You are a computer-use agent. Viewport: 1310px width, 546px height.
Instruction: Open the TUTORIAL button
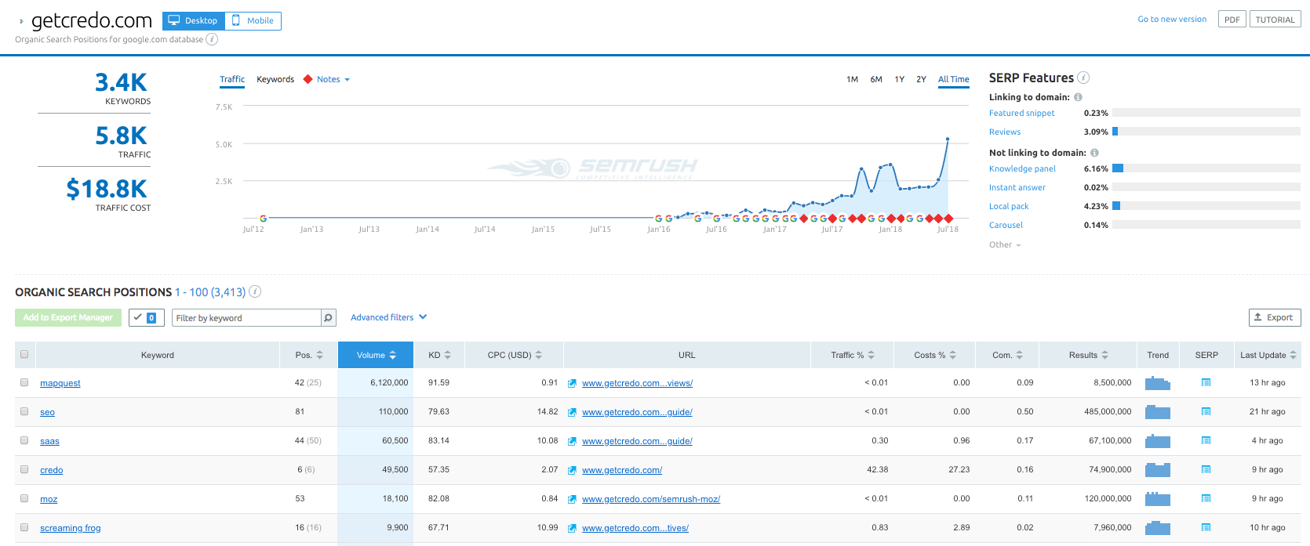tap(1275, 20)
